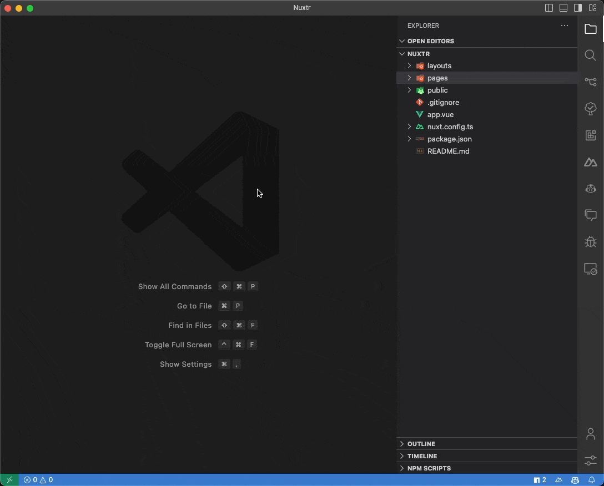Click the remote window icon in status bar

(x=9, y=480)
